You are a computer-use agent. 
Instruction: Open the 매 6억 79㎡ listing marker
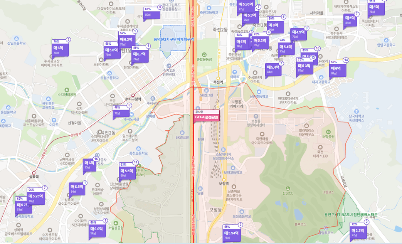click(x=89, y=165)
